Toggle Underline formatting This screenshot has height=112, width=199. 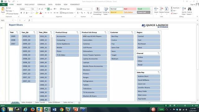[27, 13]
